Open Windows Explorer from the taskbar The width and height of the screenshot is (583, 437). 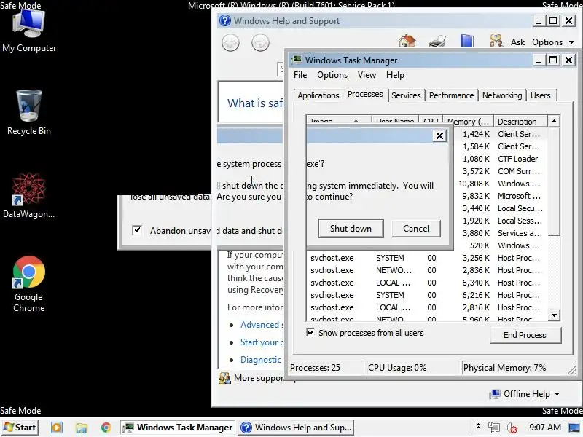coord(82,428)
